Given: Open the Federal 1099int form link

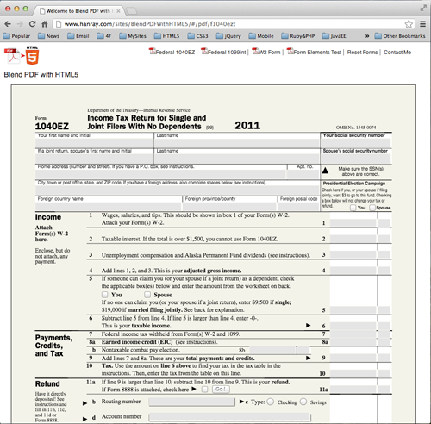Looking at the screenshot, I should tap(227, 53).
